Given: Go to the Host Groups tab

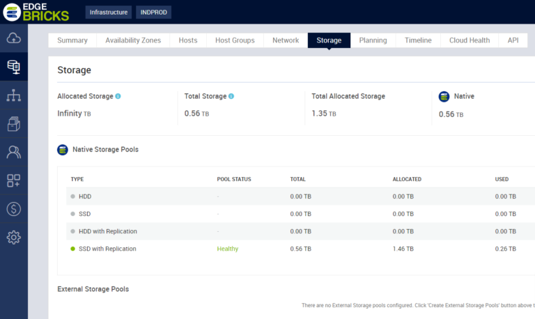Looking at the screenshot, I should [234, 40].
